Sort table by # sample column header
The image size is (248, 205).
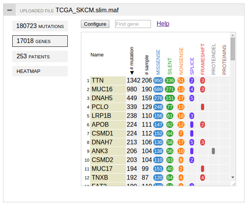pyautogui.click(x=147, y=65)
